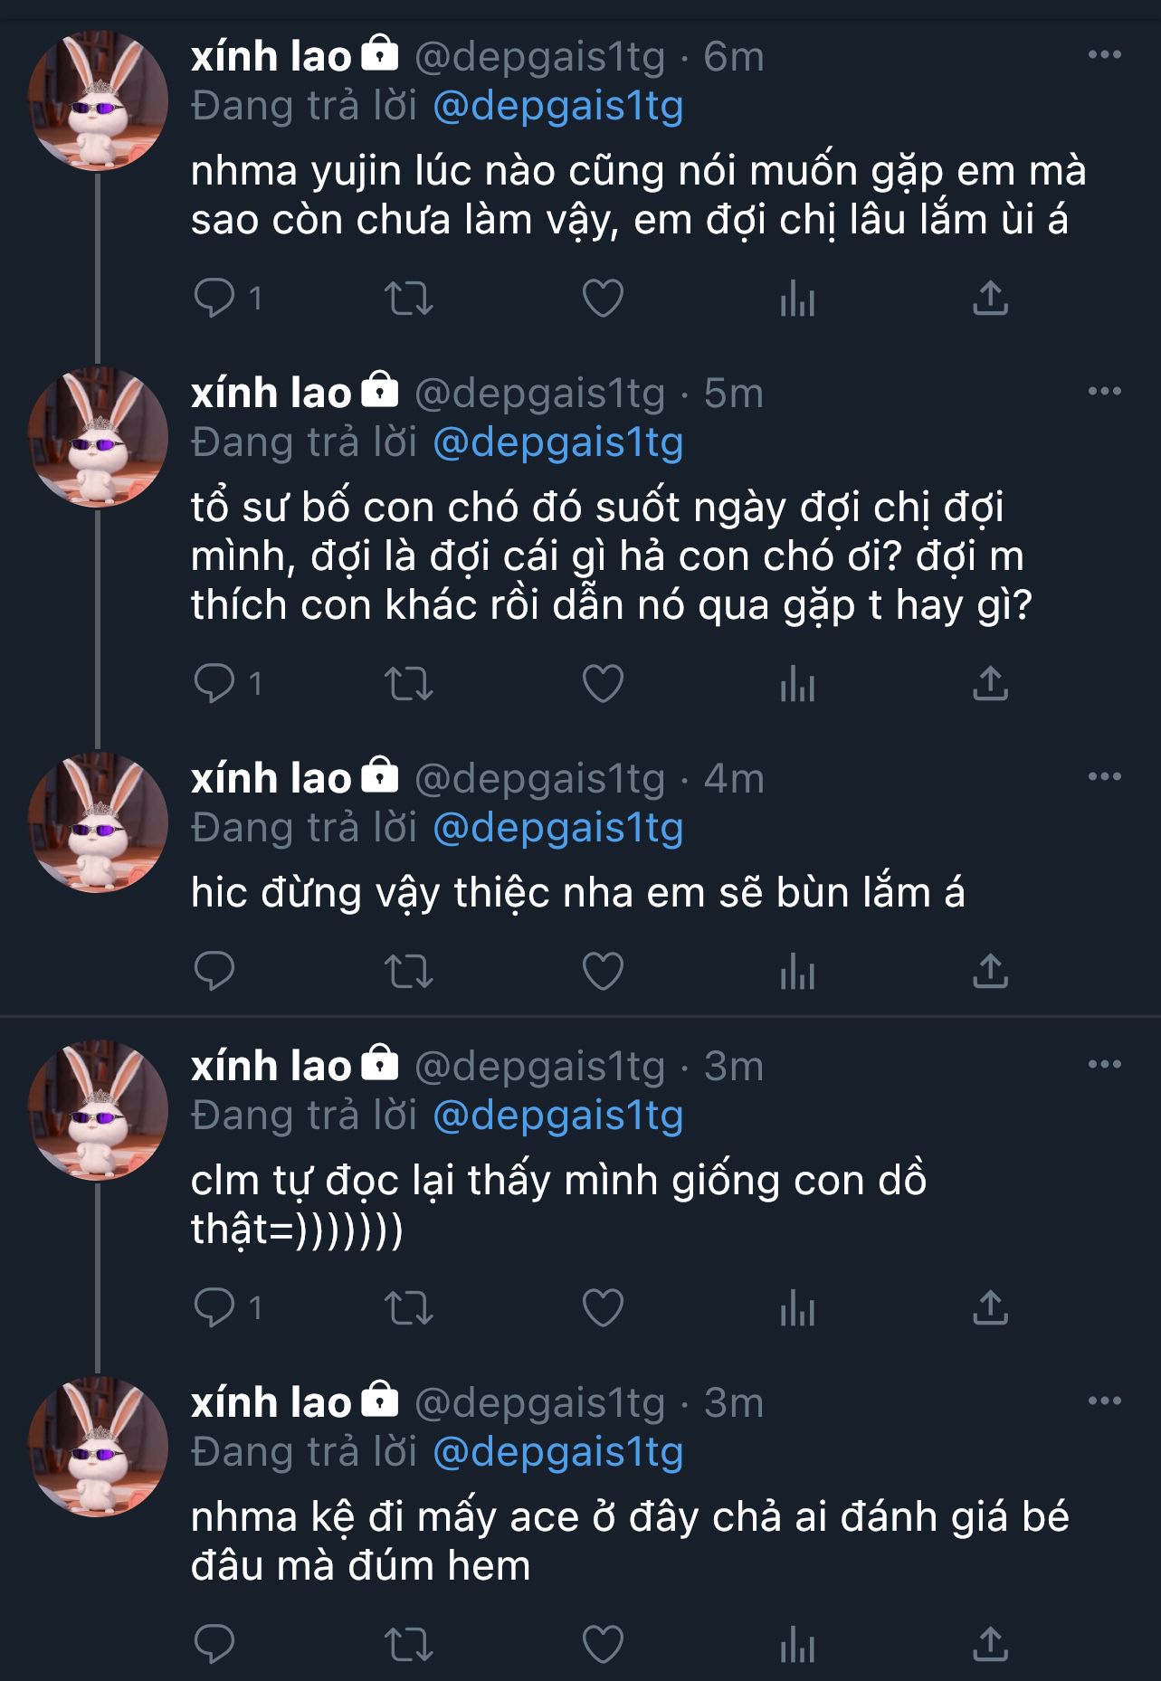Open @depgais1tg reply link in last tweet
Viewport: 1161px width, 1681px height.
tap(558, 1452)
